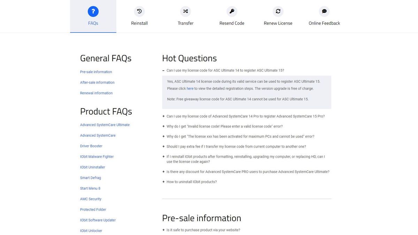
Task: Select the Resend Code key icon
Action: (x=232, y=11)
